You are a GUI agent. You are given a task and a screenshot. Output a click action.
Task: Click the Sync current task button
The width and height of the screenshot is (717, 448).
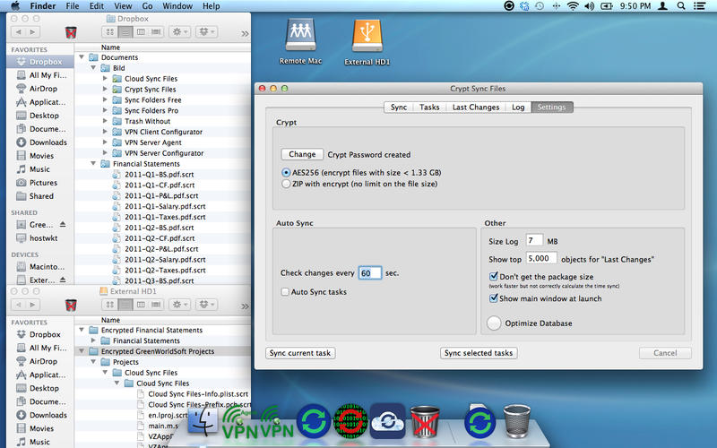[300, 353]
